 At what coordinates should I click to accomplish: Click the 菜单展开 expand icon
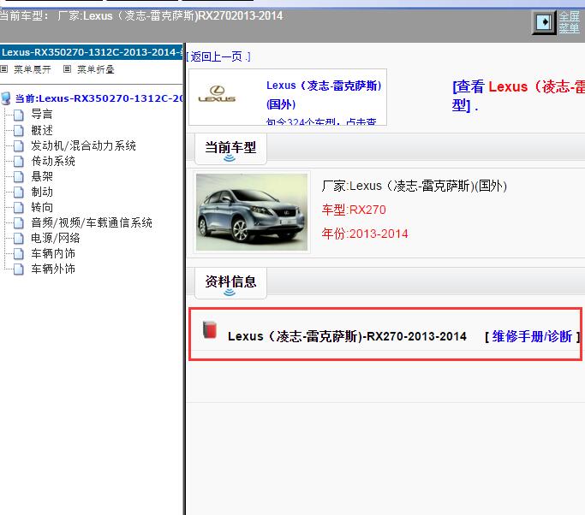click(3, 69)
